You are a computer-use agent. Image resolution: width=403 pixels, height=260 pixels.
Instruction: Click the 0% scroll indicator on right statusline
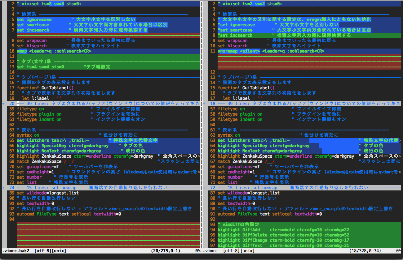click(399, 251)
